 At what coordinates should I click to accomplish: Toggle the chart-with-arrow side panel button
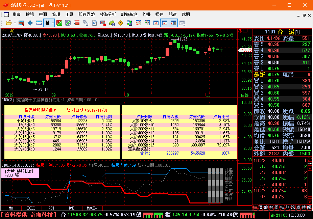tap(173, 23)
